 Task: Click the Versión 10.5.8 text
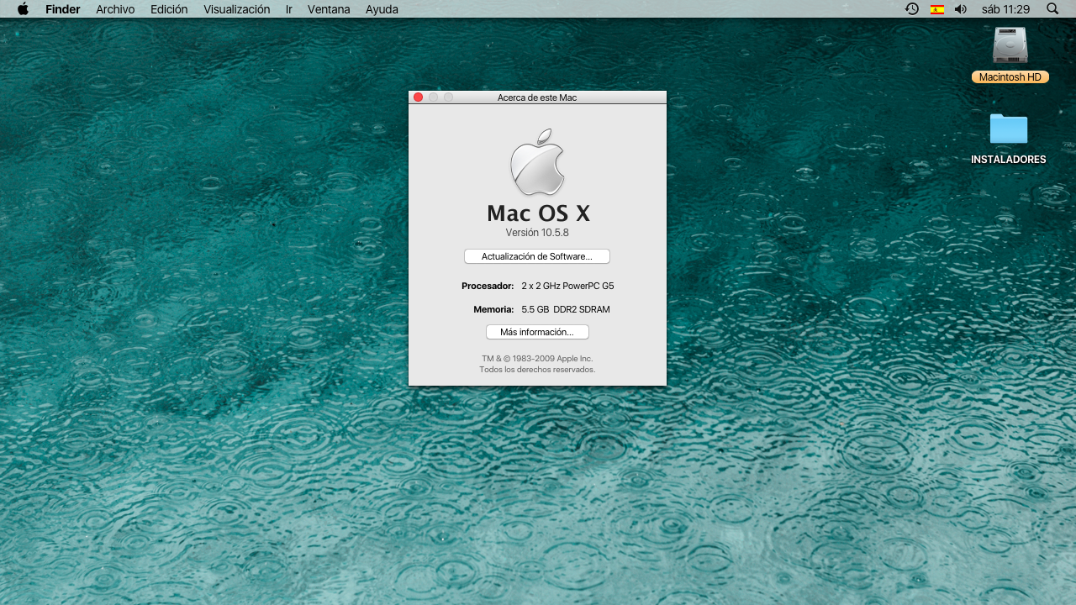[537, 233]
